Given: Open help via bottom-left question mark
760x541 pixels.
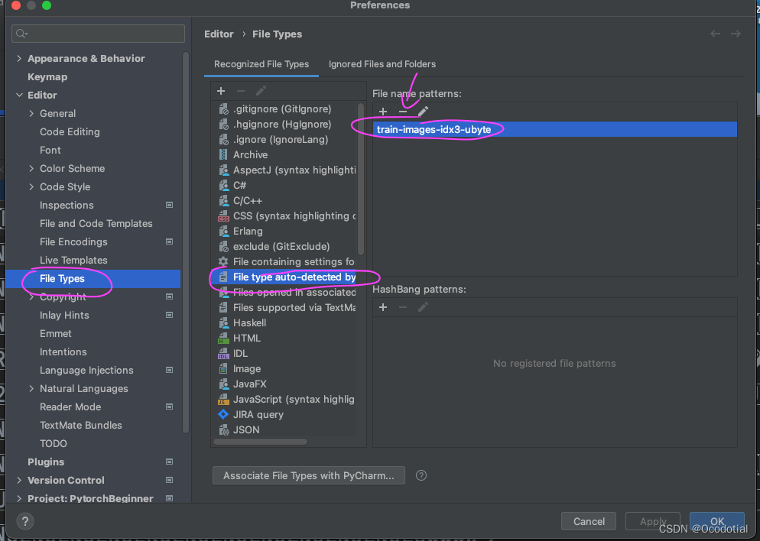Looking at the screenshot, I should coord(24,521).
